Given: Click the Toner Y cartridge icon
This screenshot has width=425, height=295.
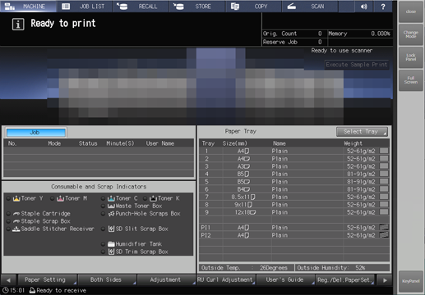Looking at the screenshot, I should pyautogui.click(x=16, y=198).
